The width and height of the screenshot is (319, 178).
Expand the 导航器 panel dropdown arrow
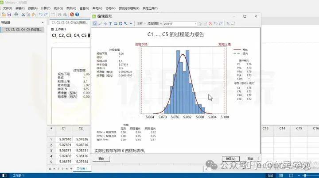45,22
